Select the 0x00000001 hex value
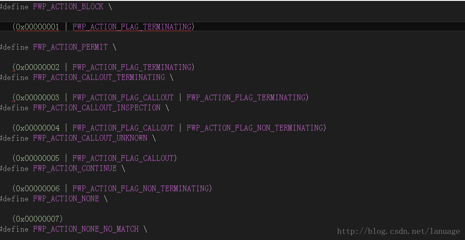Image resolution: width=465 pixels, height=240 pixels. coord(37,27)
